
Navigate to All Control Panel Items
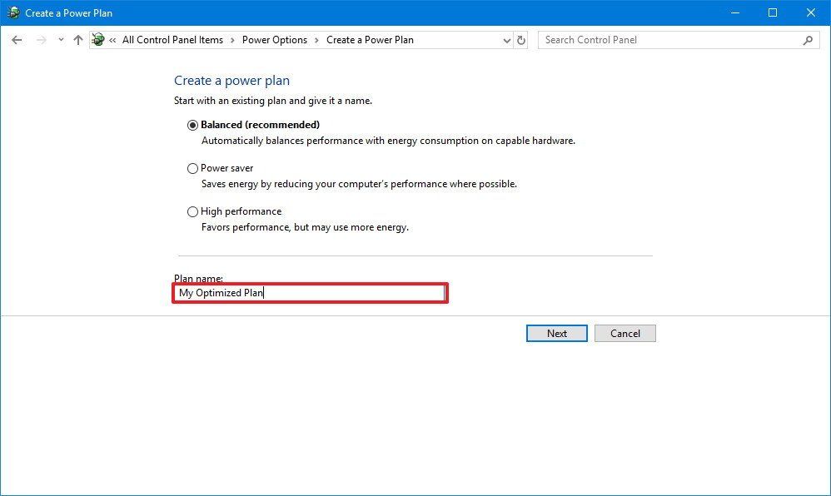(x=172, y=39)
